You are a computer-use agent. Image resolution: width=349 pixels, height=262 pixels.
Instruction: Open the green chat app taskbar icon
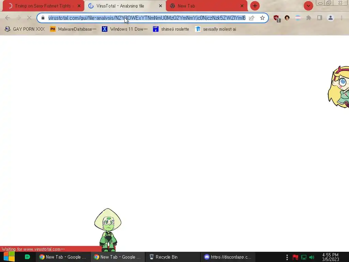click(27, 257)
